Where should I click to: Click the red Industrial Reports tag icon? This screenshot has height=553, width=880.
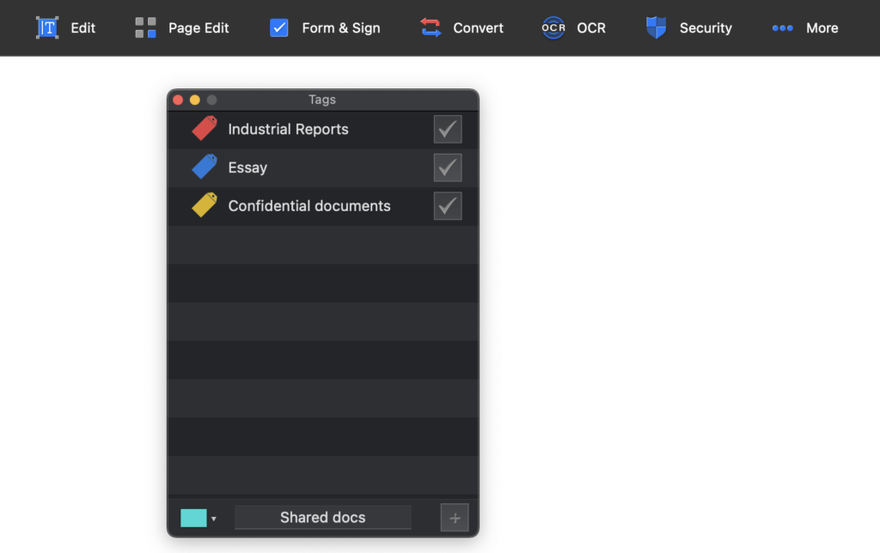coord(205,129)
